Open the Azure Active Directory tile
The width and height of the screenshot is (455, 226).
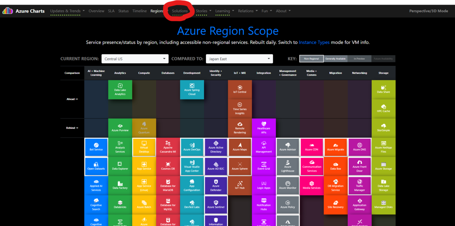(216, 147)
